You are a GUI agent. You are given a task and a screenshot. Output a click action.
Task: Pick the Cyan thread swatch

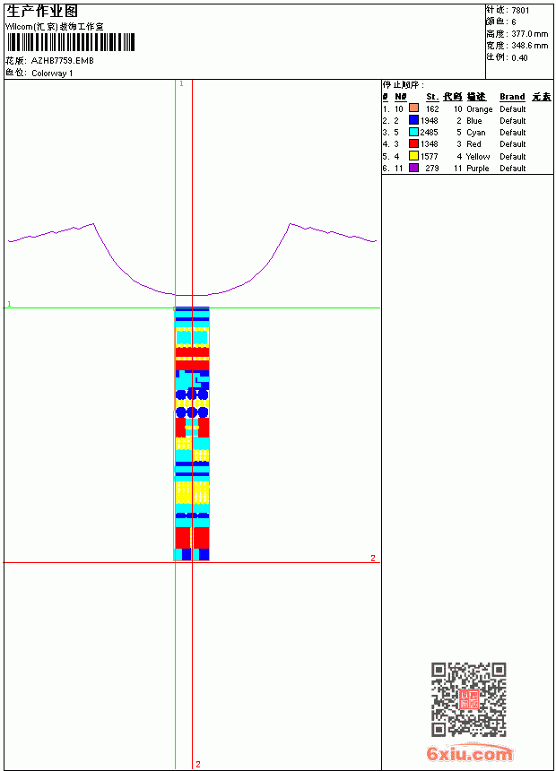click(413, 132)
